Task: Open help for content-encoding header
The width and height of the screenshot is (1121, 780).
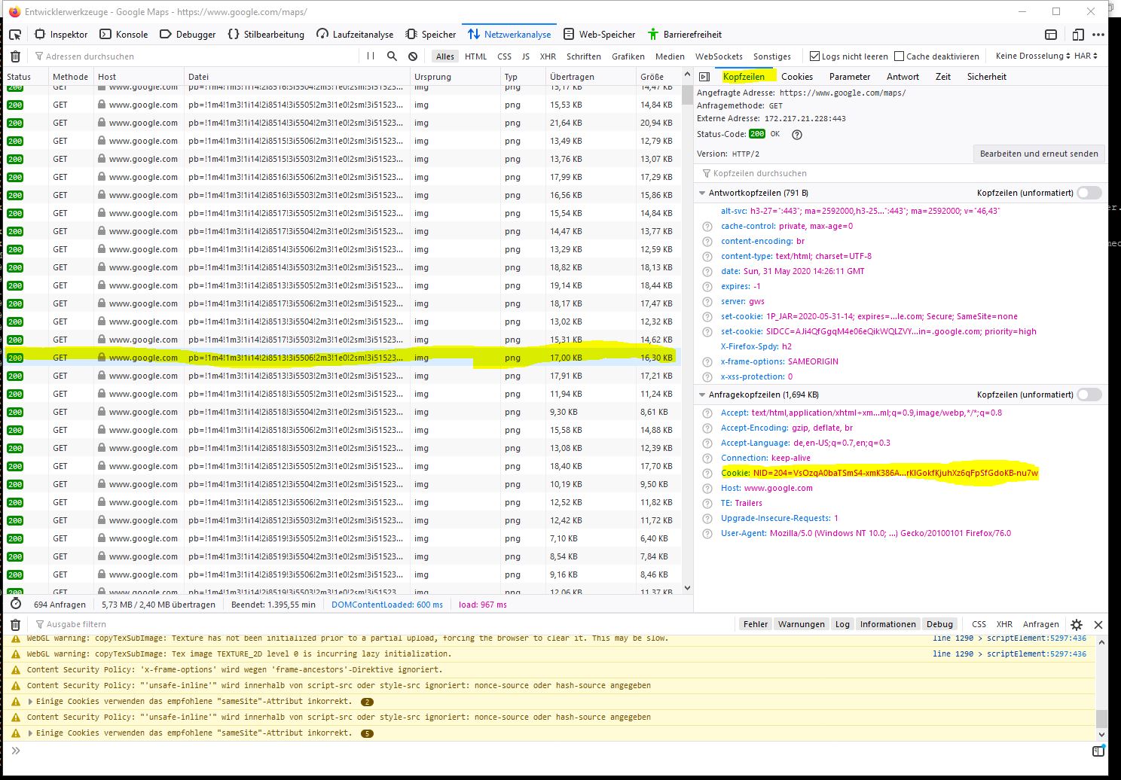Action: click(x=707, y=242)
